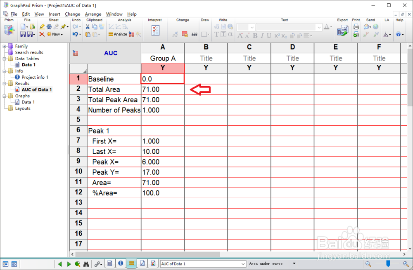The height and width of the screenshot is (270, 413).
Task: Click the vertical scrollbar down arrow
Action: (410, 249)
